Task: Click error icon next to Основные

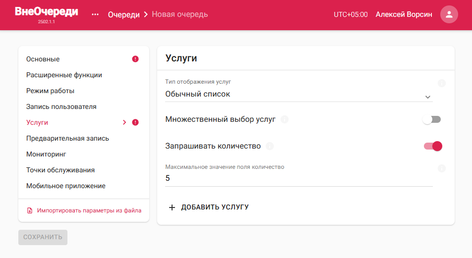Action: pos(135,59)
